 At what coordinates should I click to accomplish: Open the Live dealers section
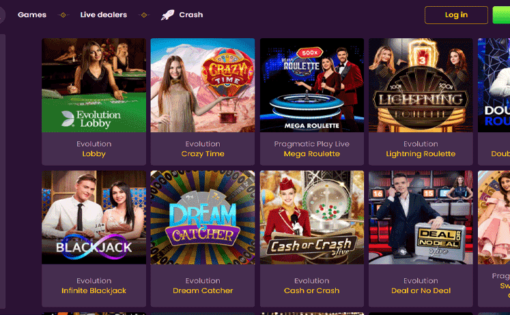coord(103,15)
